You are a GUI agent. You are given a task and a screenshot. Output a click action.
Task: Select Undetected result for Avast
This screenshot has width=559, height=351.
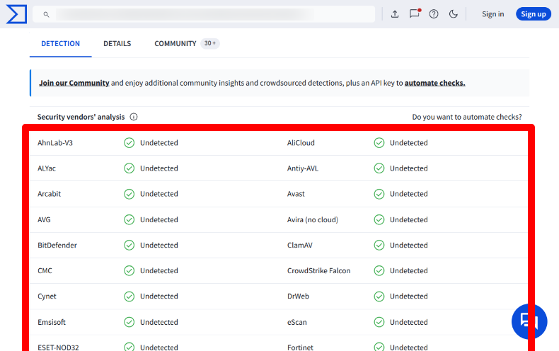pos(408,194)
